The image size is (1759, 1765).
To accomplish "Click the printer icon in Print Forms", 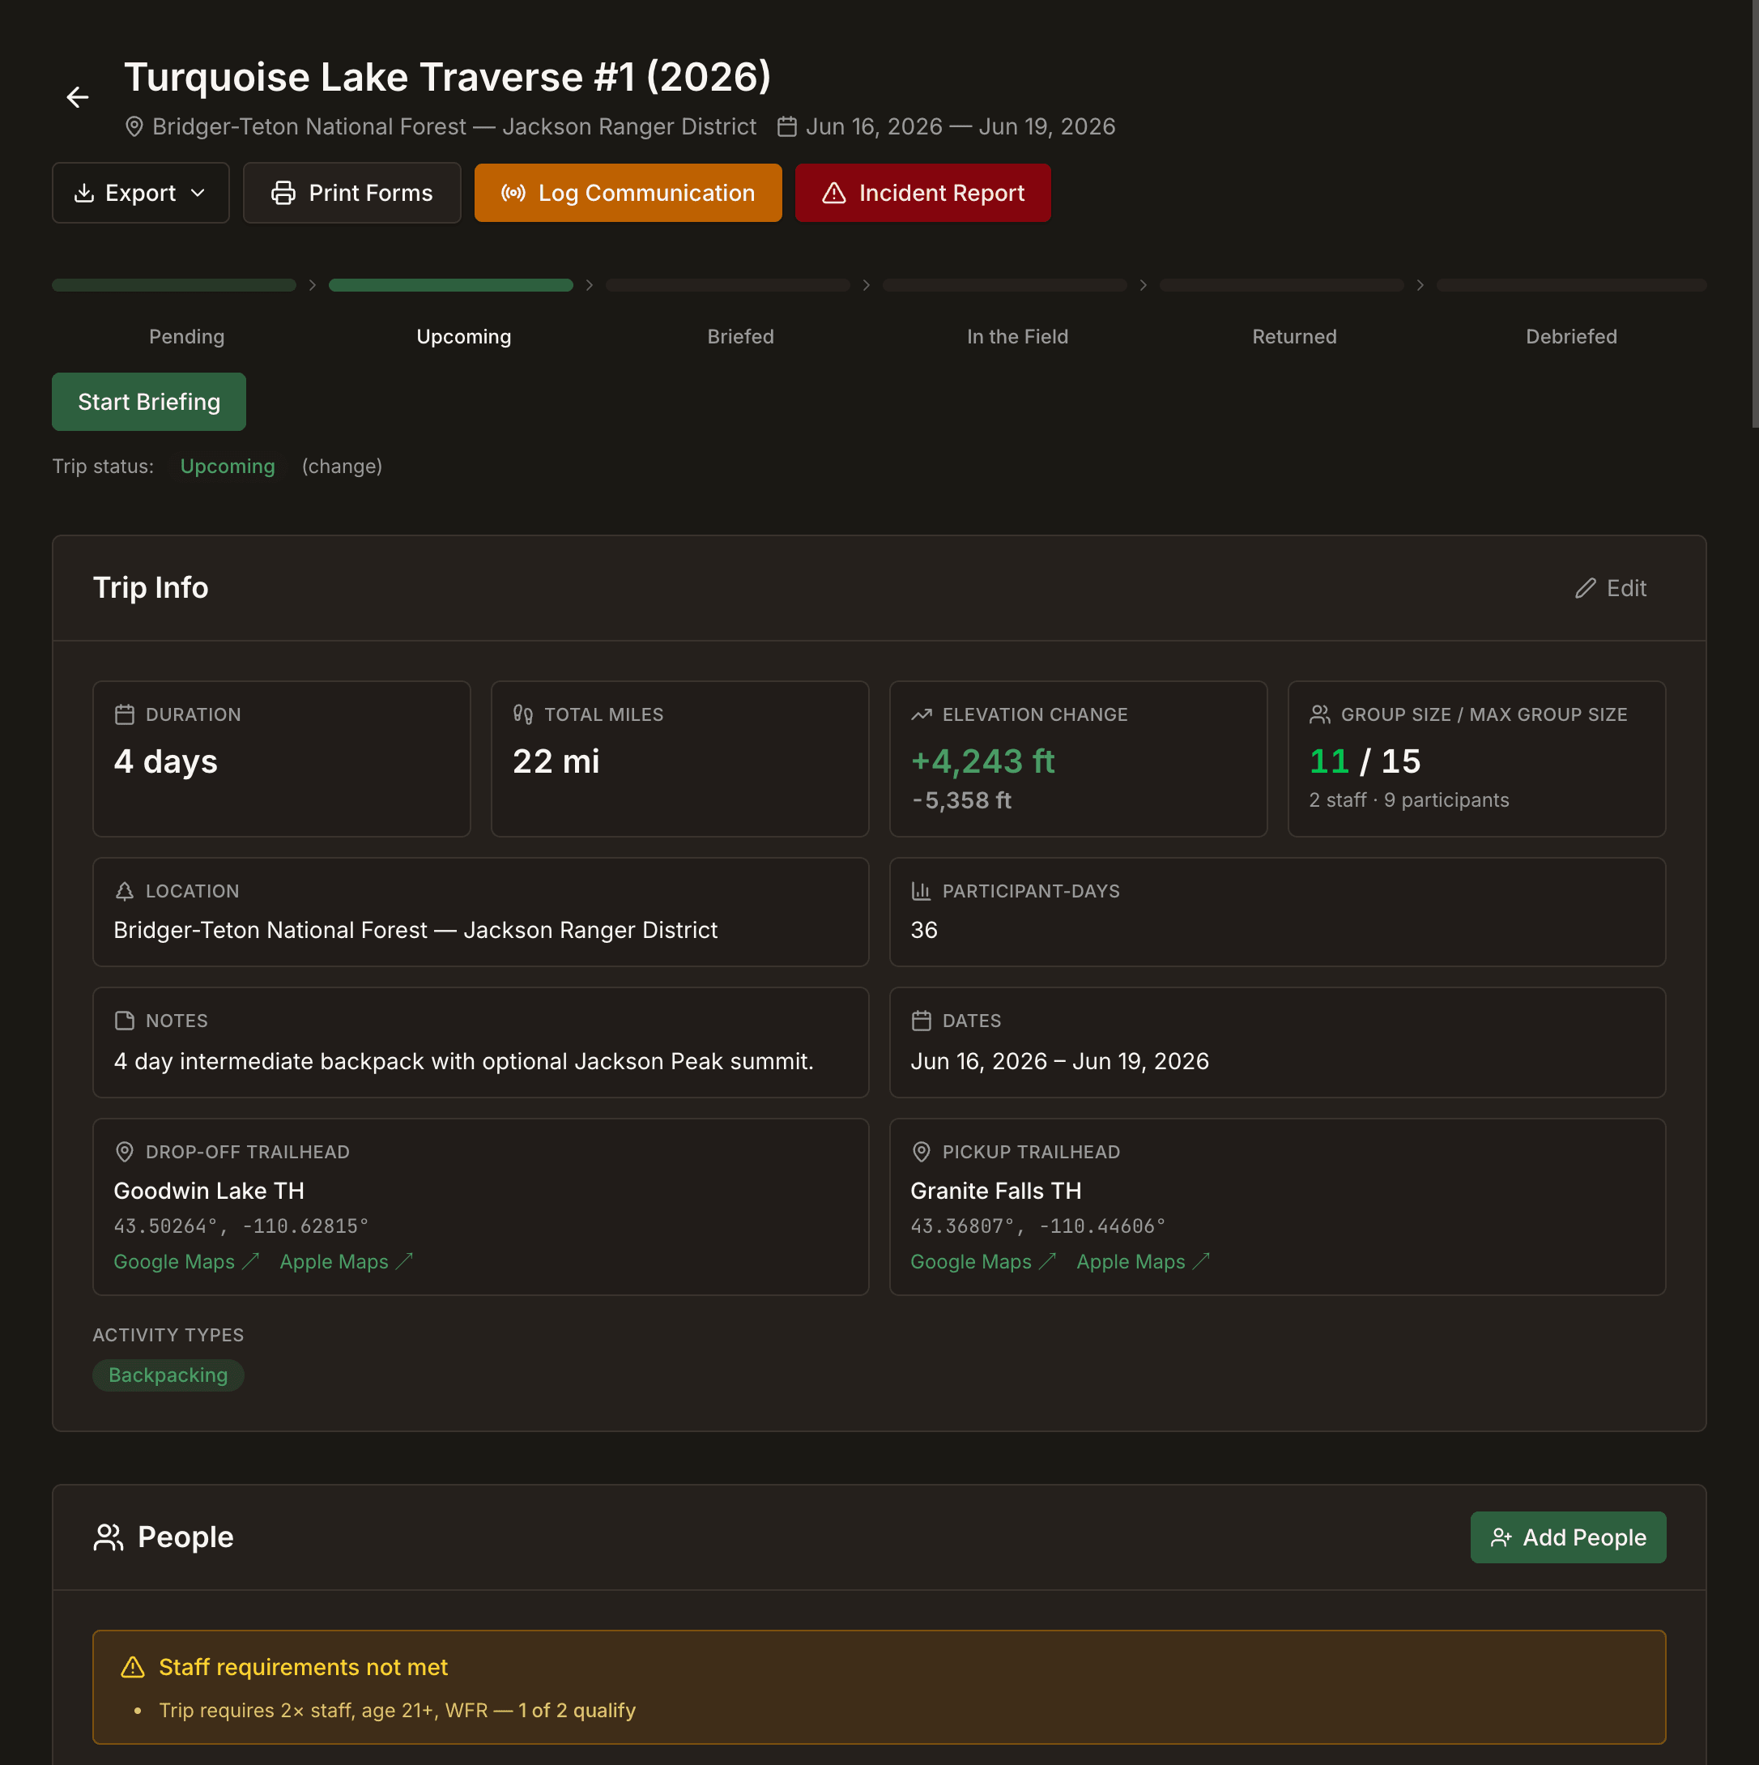I will pyautogui.click(x=283, y=193).
